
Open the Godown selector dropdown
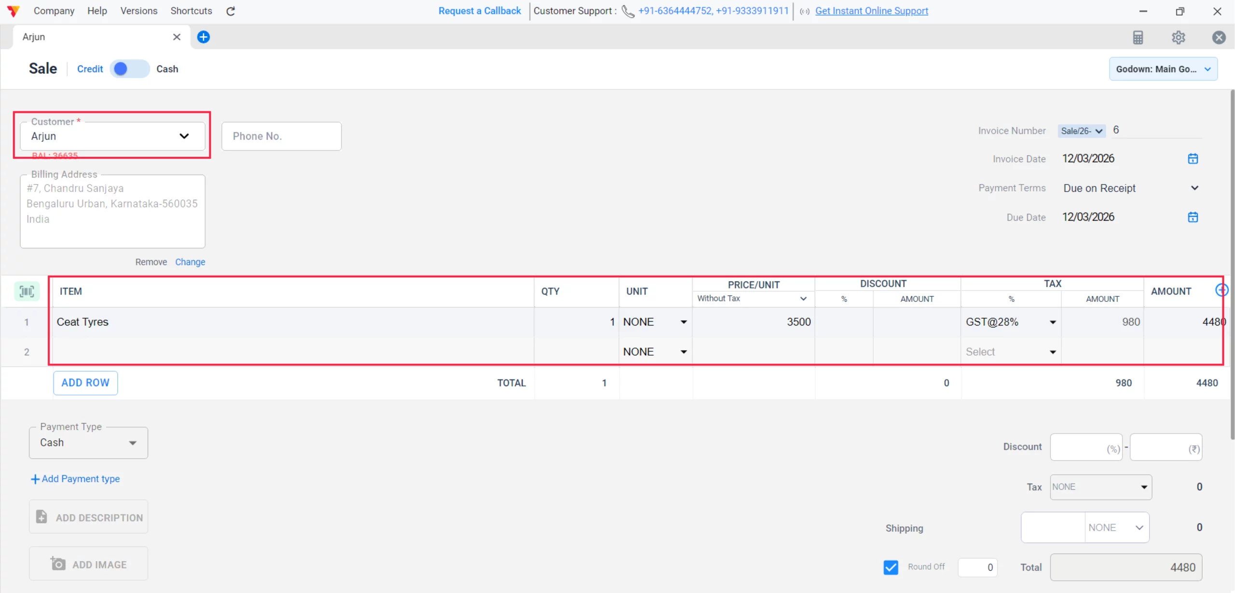pos(1163,69)
